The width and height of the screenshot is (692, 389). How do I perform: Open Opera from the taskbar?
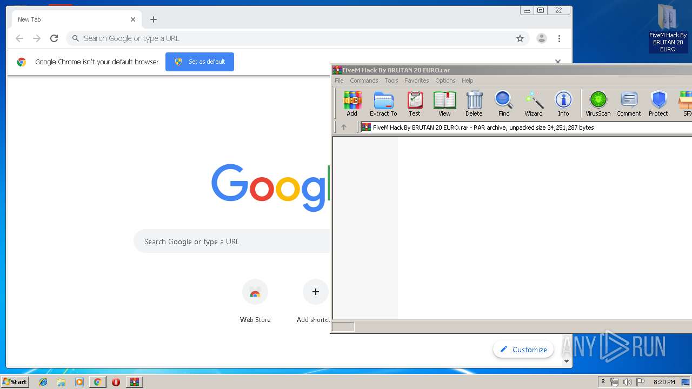pyautogui.click(x=116, y=382)
